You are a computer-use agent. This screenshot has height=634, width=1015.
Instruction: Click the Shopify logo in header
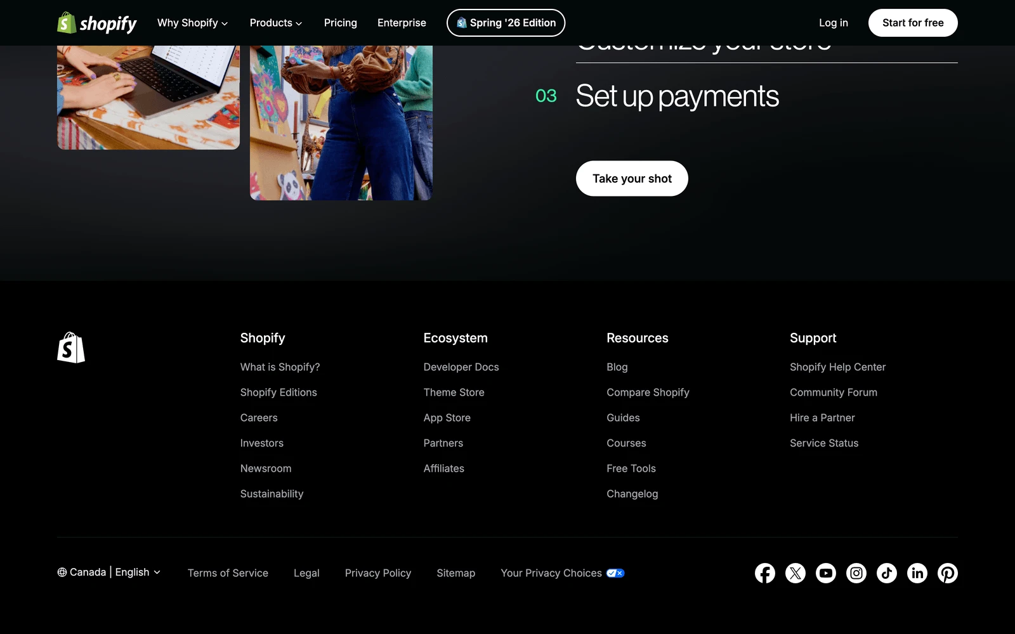(x=97, y=23)
